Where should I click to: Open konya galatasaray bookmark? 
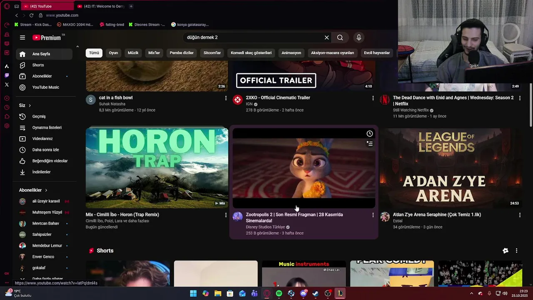click(190, 25)
